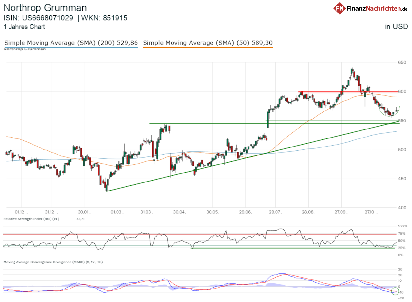The width and height of the screenshot is (412, 302).
Task: Select the SMA (50) indicator label
Action: pos(208,43)
